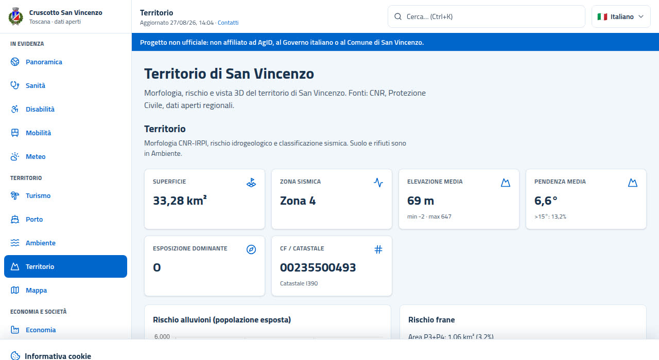This screenshot has height=360, width=659.
Task: Click the Ambiente waves icon
Action: click(15, 243)
